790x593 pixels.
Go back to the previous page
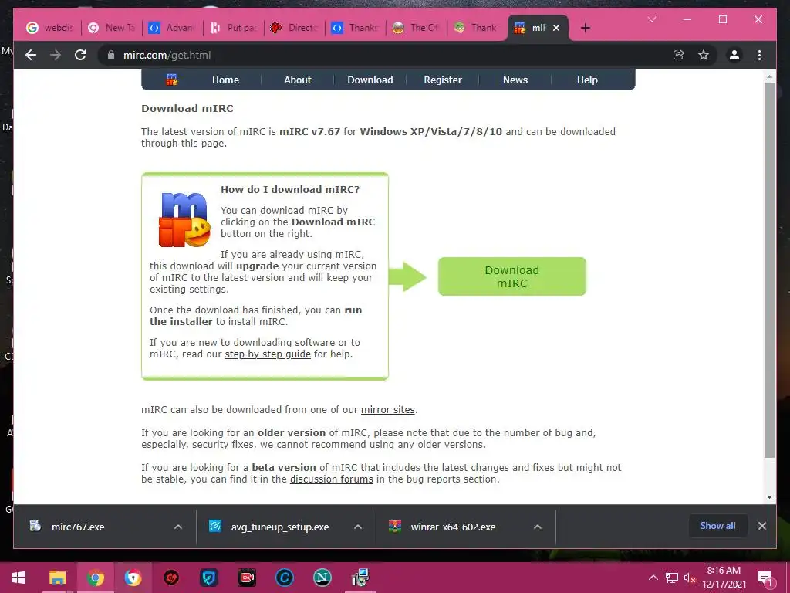click(x=31, y=55)
